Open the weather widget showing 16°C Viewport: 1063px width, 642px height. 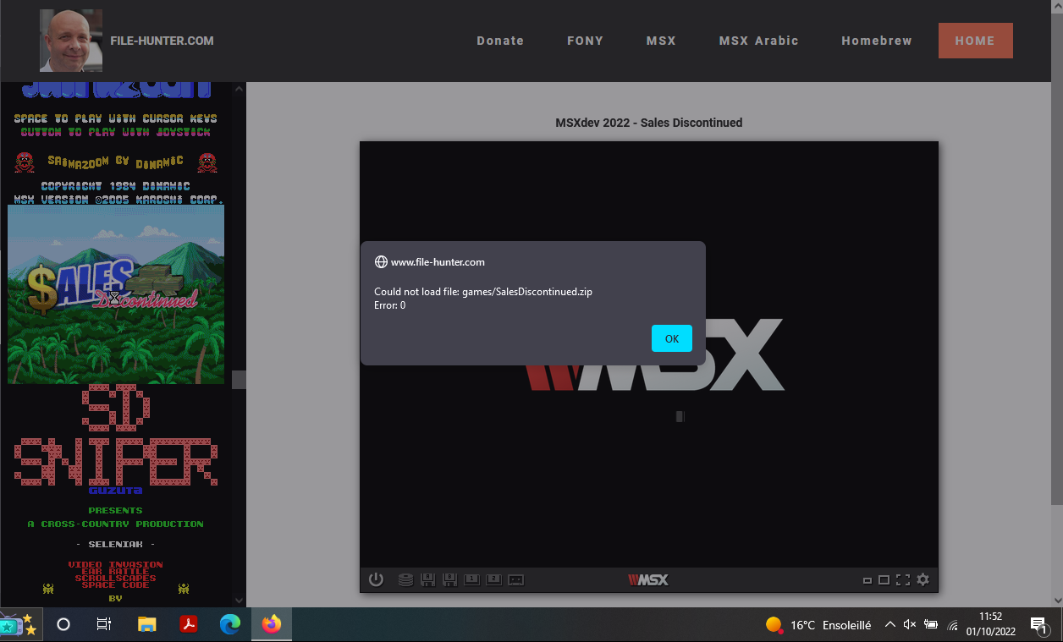[x=818, y=625]
